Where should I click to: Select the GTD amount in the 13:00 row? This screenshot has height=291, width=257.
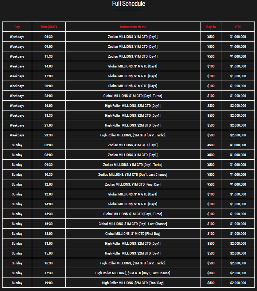click(238, 244)
